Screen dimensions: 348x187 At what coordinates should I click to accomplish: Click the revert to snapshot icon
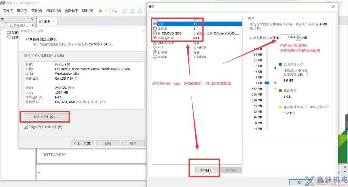pyautogui.click(x=132, y=11)
